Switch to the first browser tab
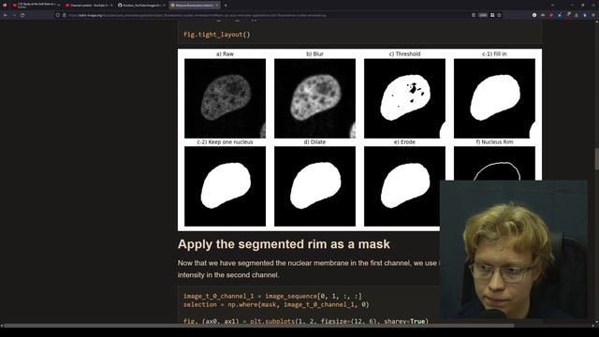Image resolution: width=599 pixels, height=337 pixels. [x=36, y=6]
